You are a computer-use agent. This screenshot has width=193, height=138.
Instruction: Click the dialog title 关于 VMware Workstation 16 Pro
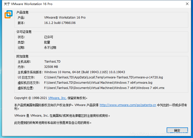click(x=28, y=4)
